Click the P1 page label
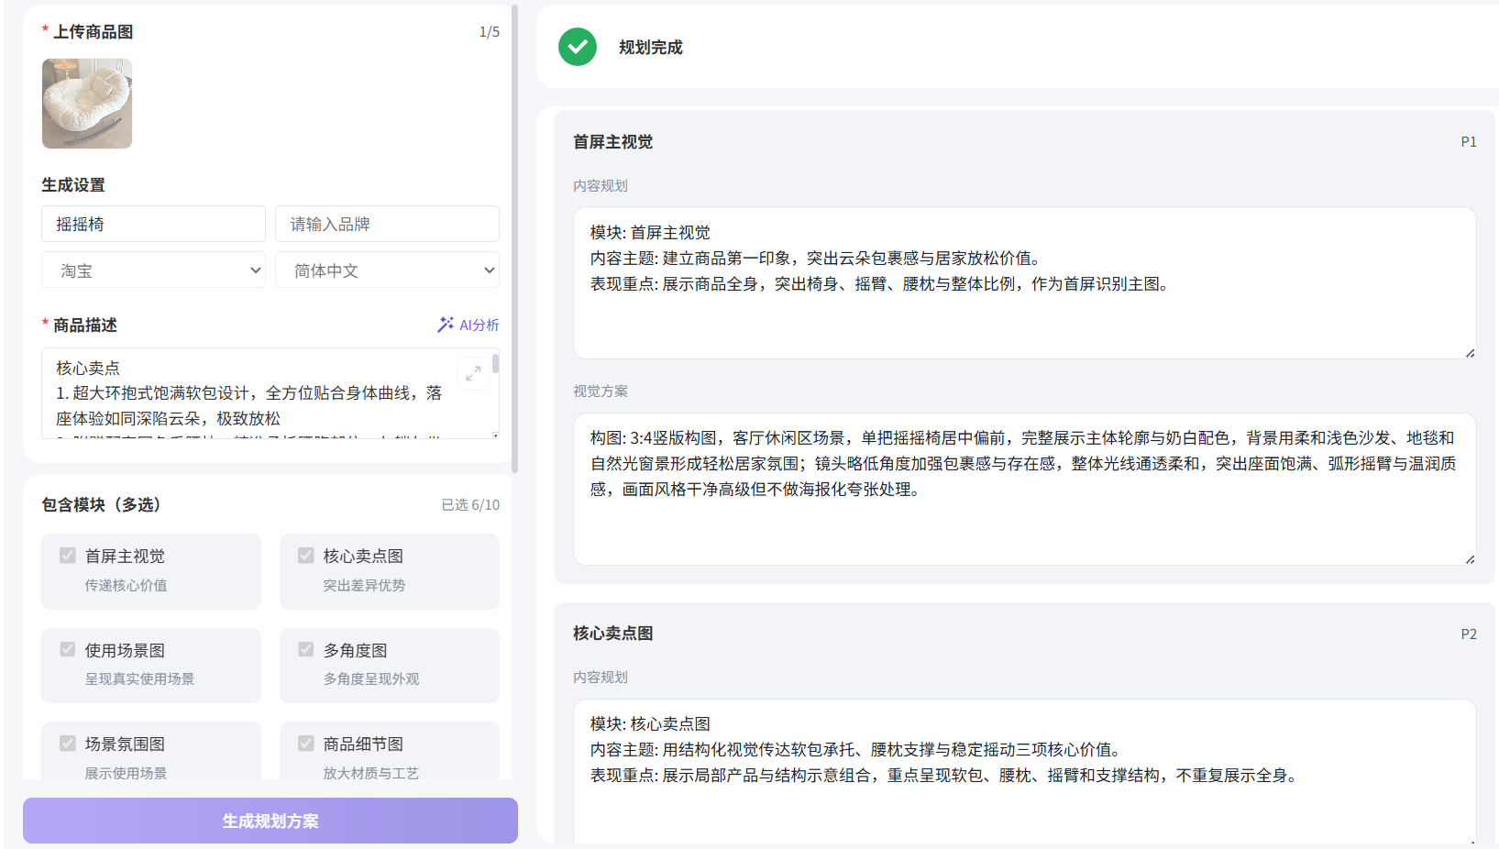Screen dimensions: 1499x849 tap(1469, 141)
